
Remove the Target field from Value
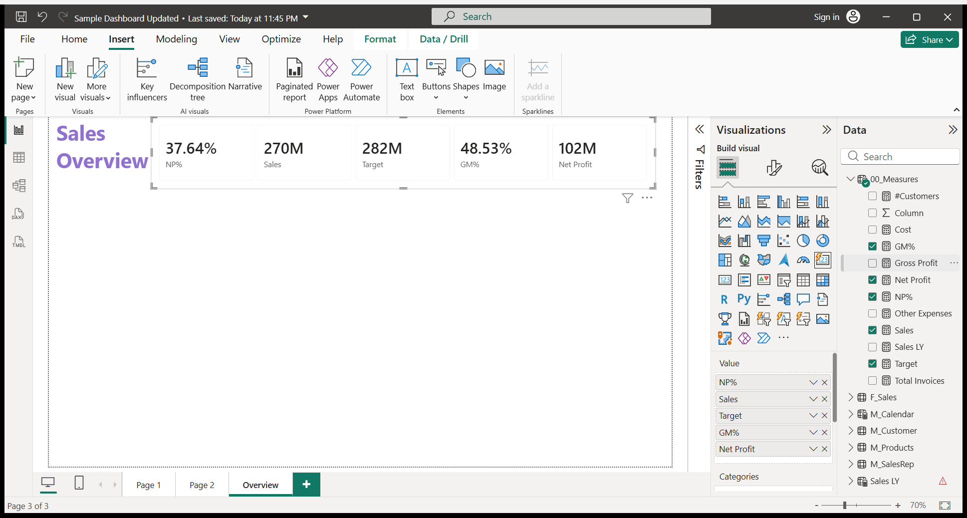pos(825,416)
